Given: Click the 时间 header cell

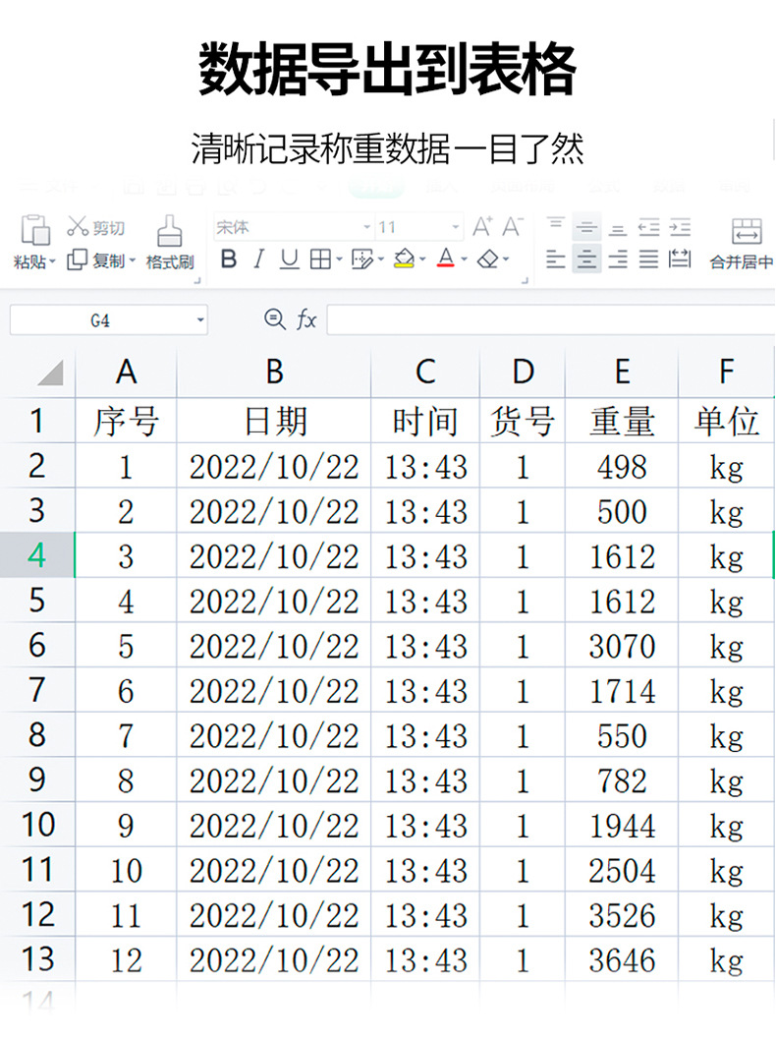Looking at the screenshot, I should (x=425, y=421).
